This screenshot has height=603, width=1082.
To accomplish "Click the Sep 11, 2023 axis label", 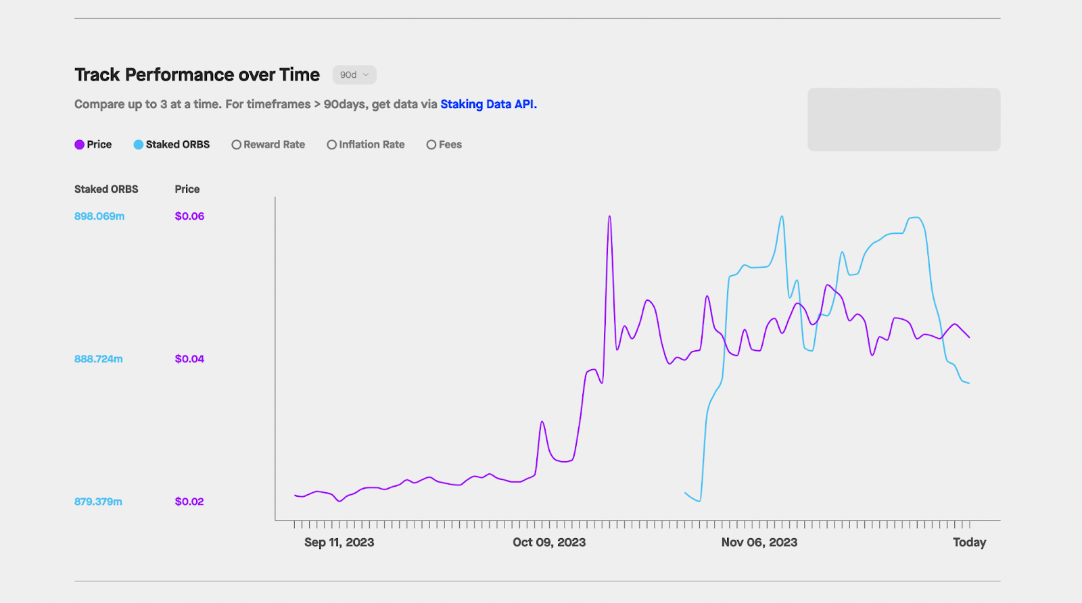I will tap(339, 542).
